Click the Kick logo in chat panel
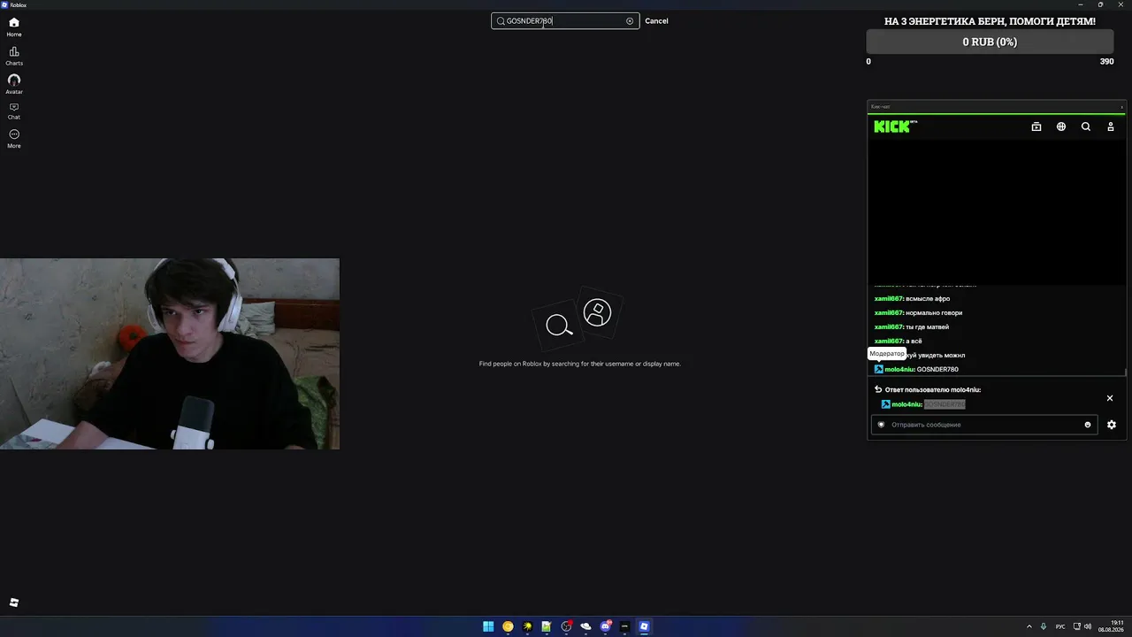This screenshot has height=637, width=1132. pos(895,127)
